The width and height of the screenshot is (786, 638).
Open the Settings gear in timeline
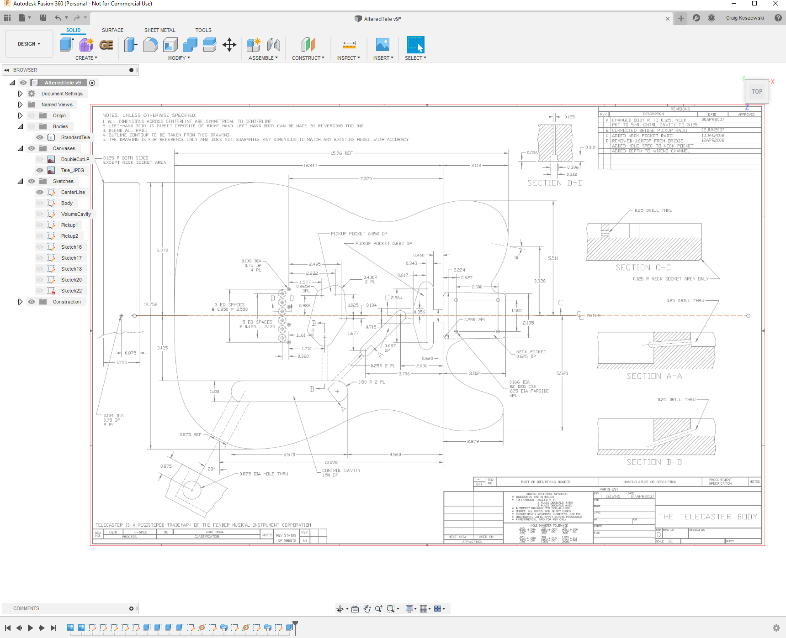coord(776,628)
